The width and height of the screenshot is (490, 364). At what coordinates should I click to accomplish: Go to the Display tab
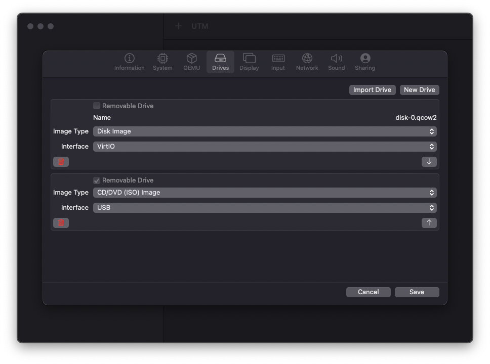[x=249, y=62]
